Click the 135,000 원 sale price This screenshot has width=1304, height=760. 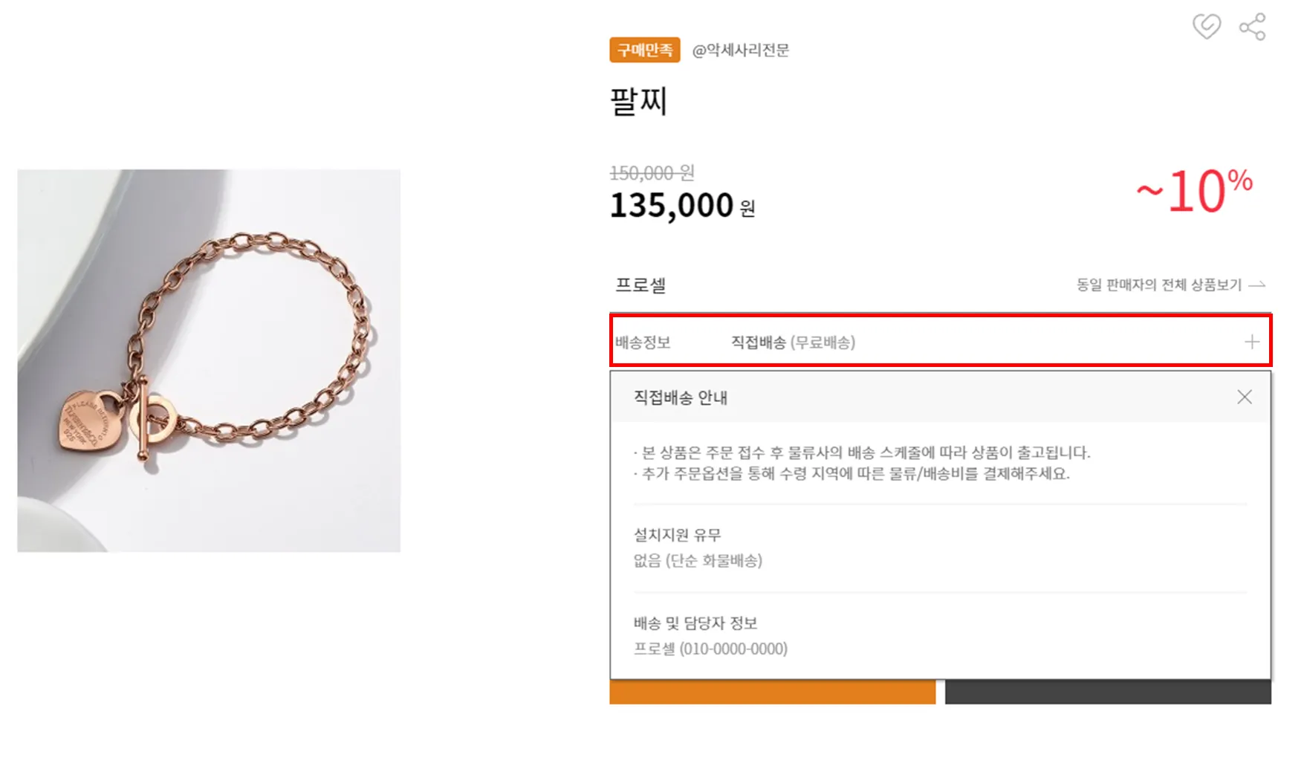pos(681,206)
